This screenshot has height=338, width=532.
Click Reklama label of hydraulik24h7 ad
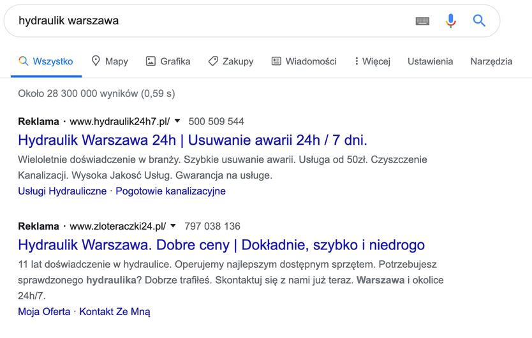tap(38, 122)
